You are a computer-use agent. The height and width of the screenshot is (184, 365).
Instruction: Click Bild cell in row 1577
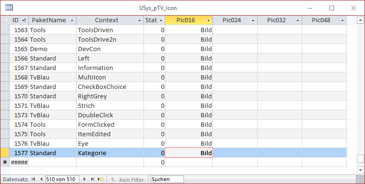tap(189, 153)
